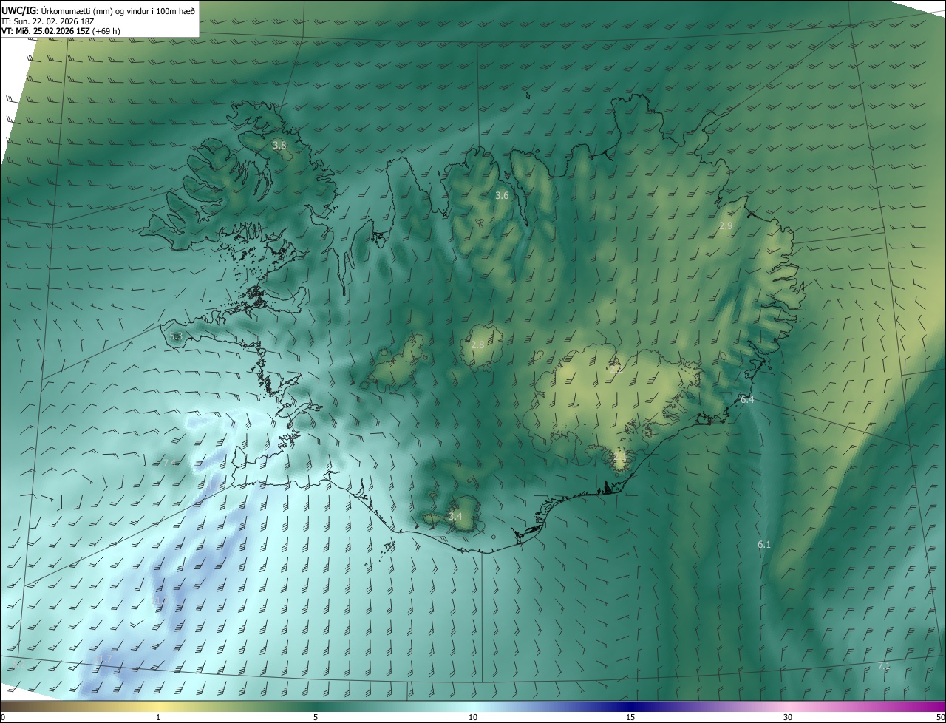Click the 6.4 value label on the southeast coast
The width and height of the screenshot is (946, 723).
coord(747,399)
